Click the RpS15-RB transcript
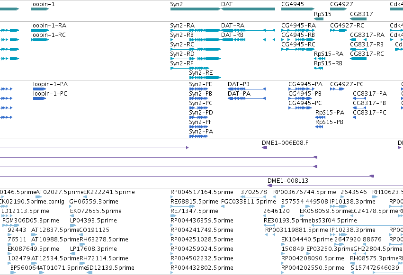The width and height of the screenshot is (403, 275). click(318, 68)
